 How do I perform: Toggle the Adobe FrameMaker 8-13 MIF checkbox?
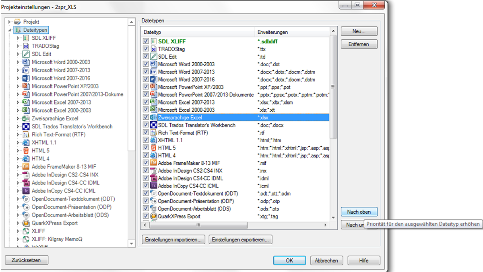[146, 163]
